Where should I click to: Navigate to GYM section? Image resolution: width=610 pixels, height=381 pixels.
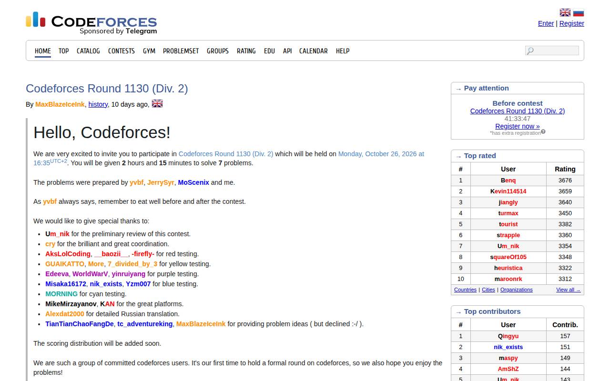coord(149,51)
